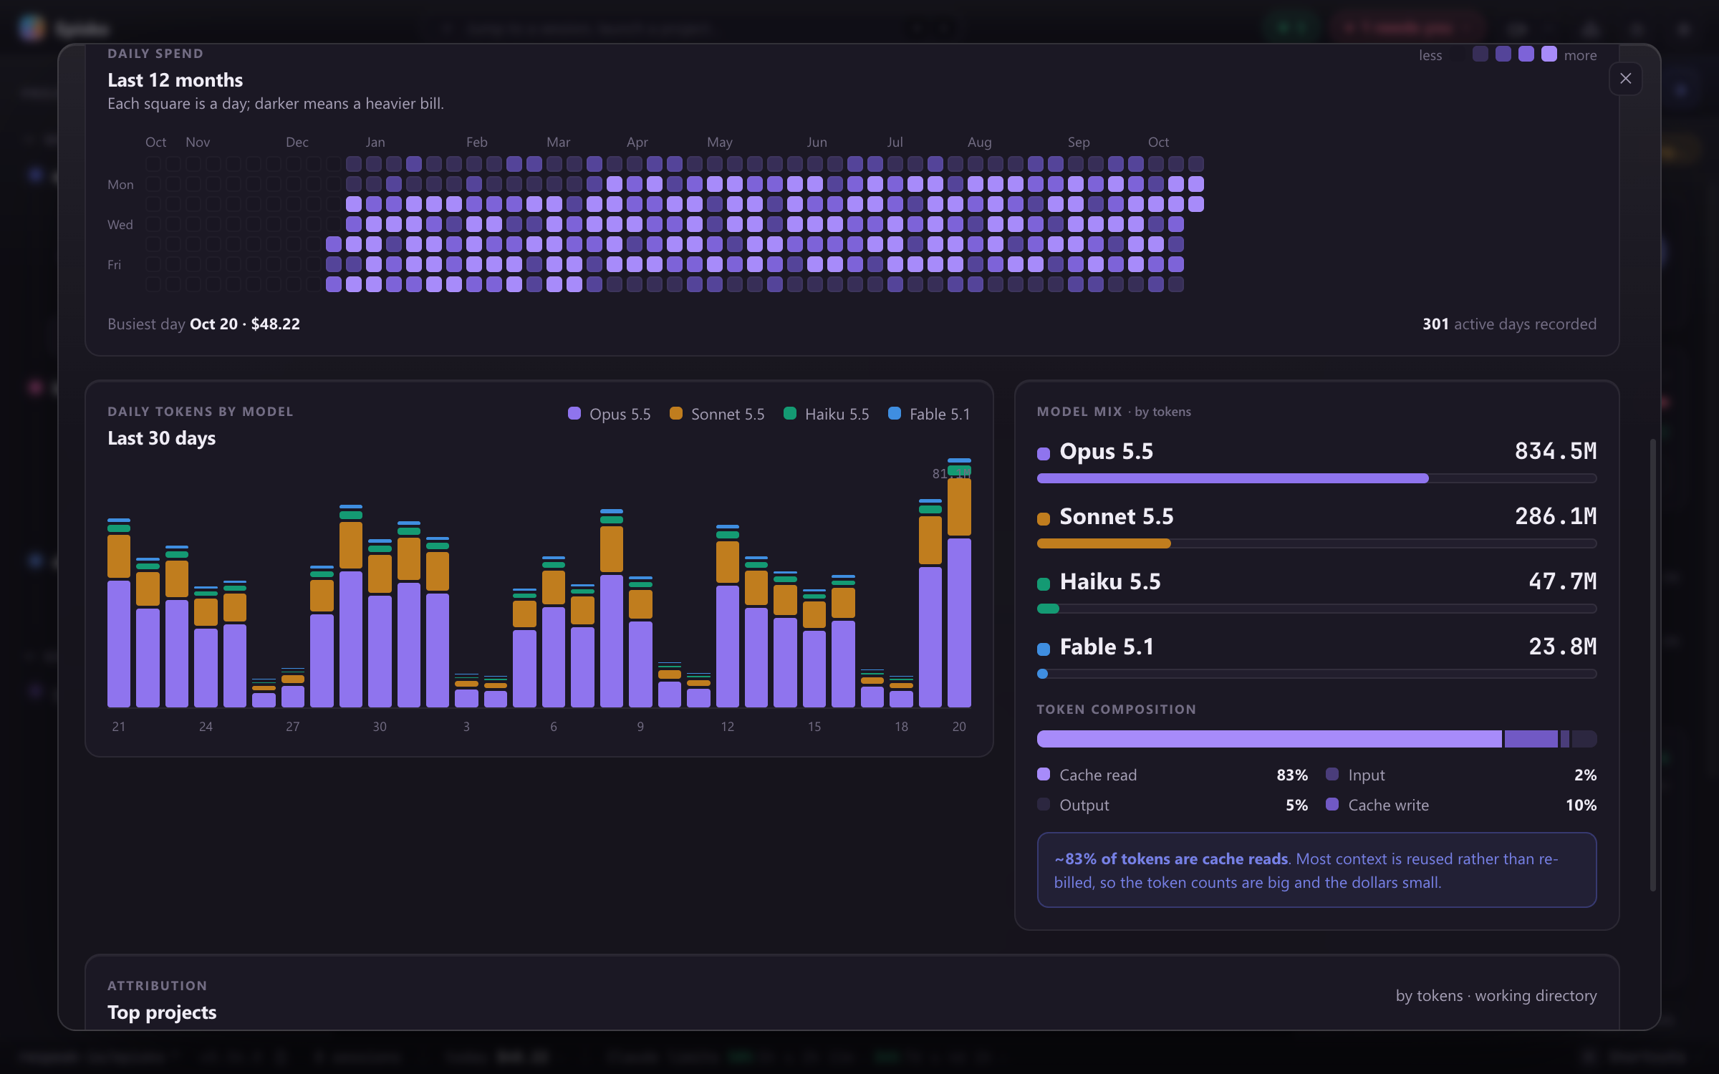Select the Input composition legend item
This screenshot has width=1719, height=1074.
[1461, 775]
